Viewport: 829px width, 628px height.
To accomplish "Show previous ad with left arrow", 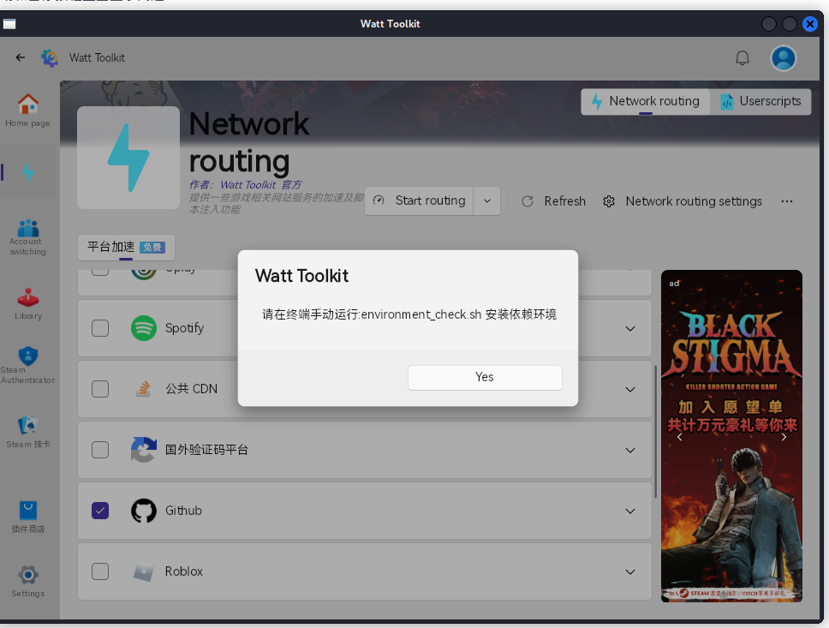I will [679, 437].
